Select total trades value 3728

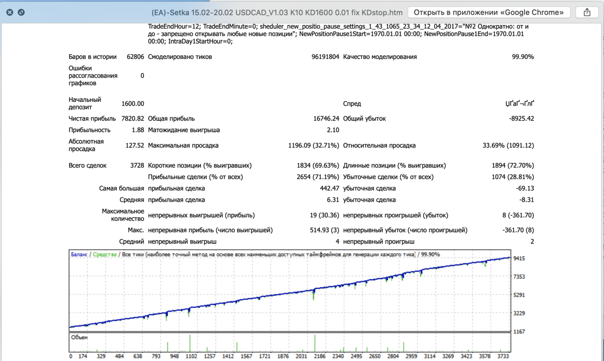[137, 165]
